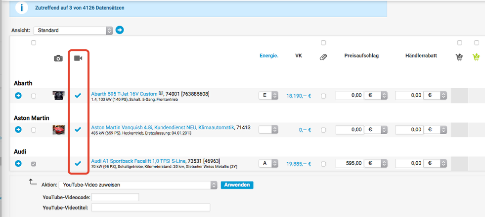
Task: Open Aston Martin row blue arrow icon
Action: (19, 130)
